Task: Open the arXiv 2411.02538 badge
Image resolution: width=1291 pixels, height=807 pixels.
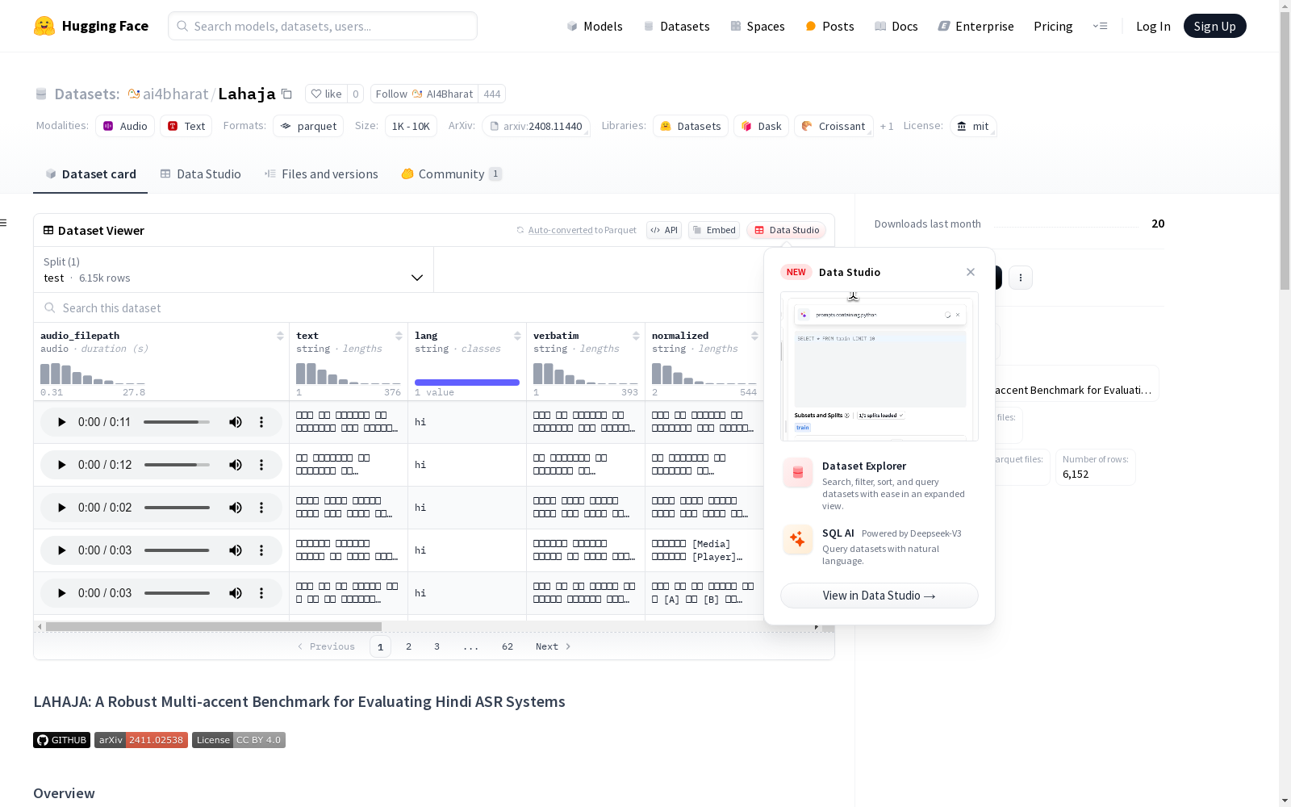Action: (x=141, y=740)
